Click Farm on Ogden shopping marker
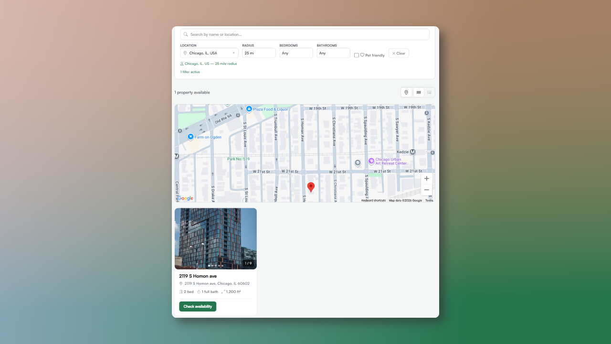This screenshot has height=344, width=611. tap(190, 137)
